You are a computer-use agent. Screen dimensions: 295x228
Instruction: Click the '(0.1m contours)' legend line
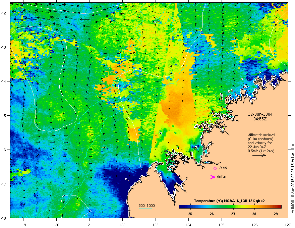[260, 139]
